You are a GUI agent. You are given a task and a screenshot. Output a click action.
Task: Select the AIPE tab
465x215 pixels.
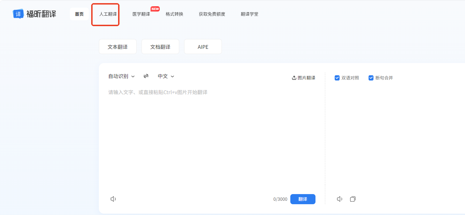point(203,46)
